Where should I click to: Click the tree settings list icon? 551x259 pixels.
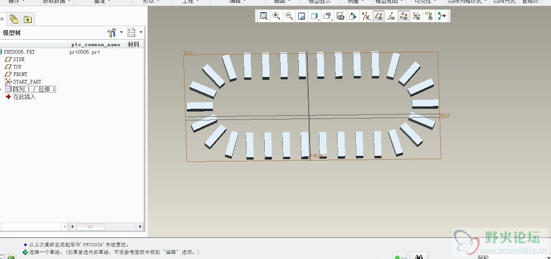point(131,33)
